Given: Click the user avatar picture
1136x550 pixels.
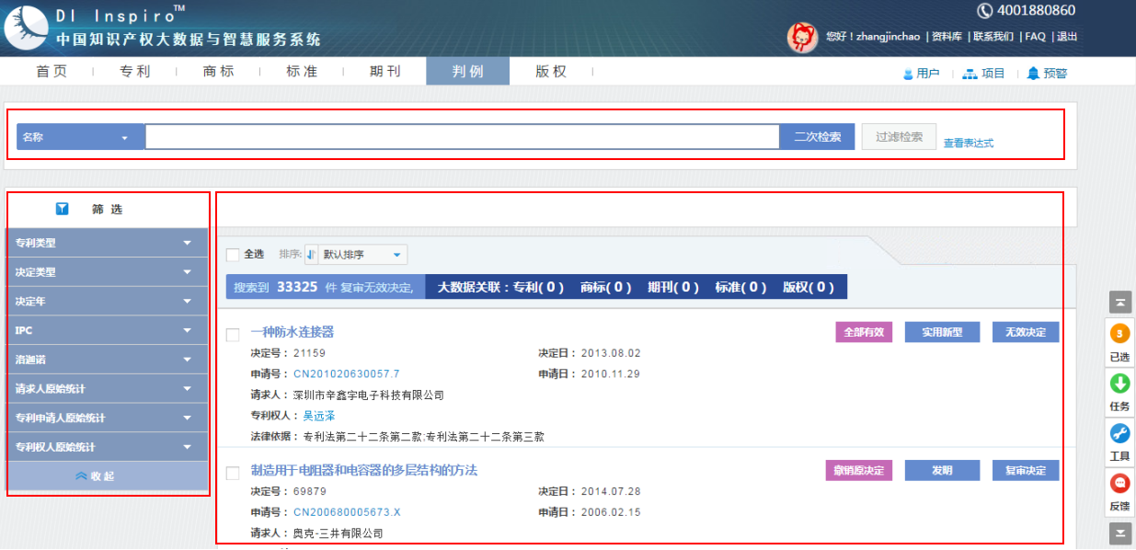Looking at the screenshot, I should click(x=802, y=37).
